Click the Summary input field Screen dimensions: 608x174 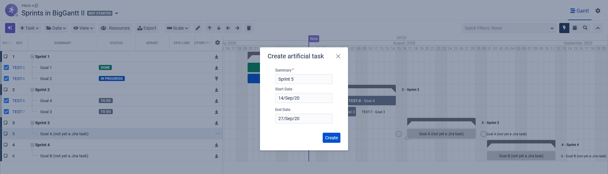click(304, 79)
